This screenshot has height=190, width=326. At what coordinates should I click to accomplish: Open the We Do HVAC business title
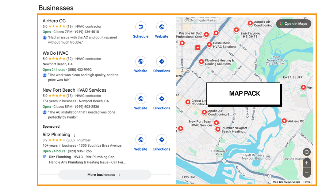(x=56, y=53)
